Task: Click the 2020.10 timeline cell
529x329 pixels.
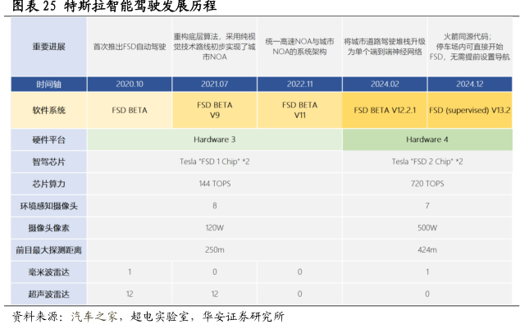Action: tap(130, 85)
